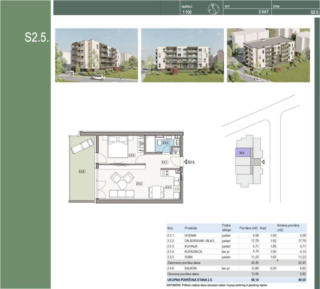Open the middle front-view building render
320x289 pixels.
pos(182,55)
